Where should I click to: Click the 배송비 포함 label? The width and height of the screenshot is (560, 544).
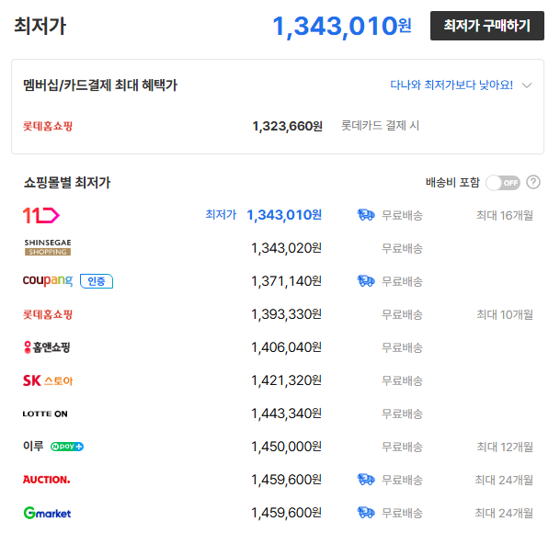(x=452, y=182)
